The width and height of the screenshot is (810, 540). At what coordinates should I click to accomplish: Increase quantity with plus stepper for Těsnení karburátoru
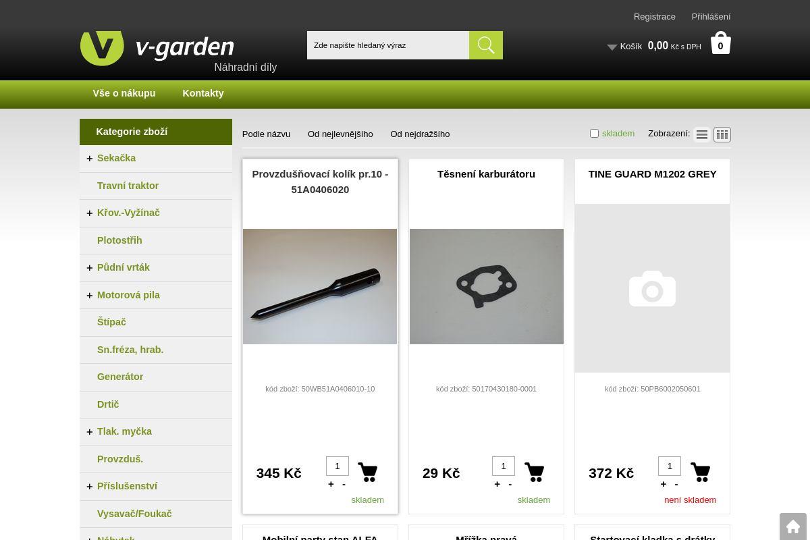point(497,484)
